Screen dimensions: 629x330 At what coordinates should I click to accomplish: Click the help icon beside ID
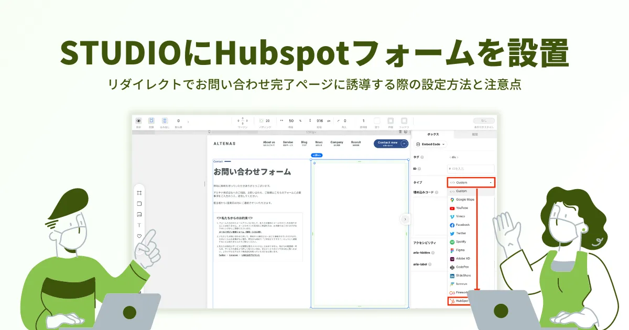coord(420,169)
